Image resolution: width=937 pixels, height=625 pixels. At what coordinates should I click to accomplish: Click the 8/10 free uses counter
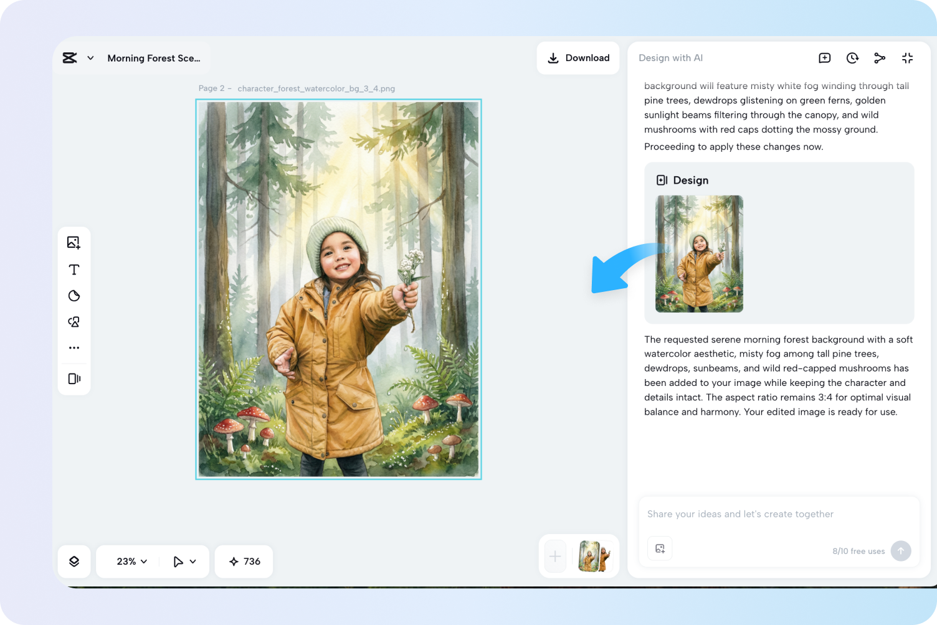859,551
